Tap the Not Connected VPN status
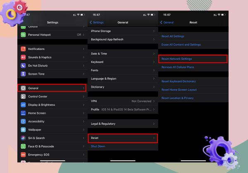This screenshot has width=248, height=173. 141,101
